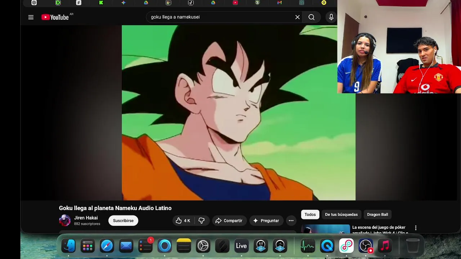Switch to the ChatGPT browser tab
The width and height of the screenshot is (461, 259).
click(x=34, y=3)
